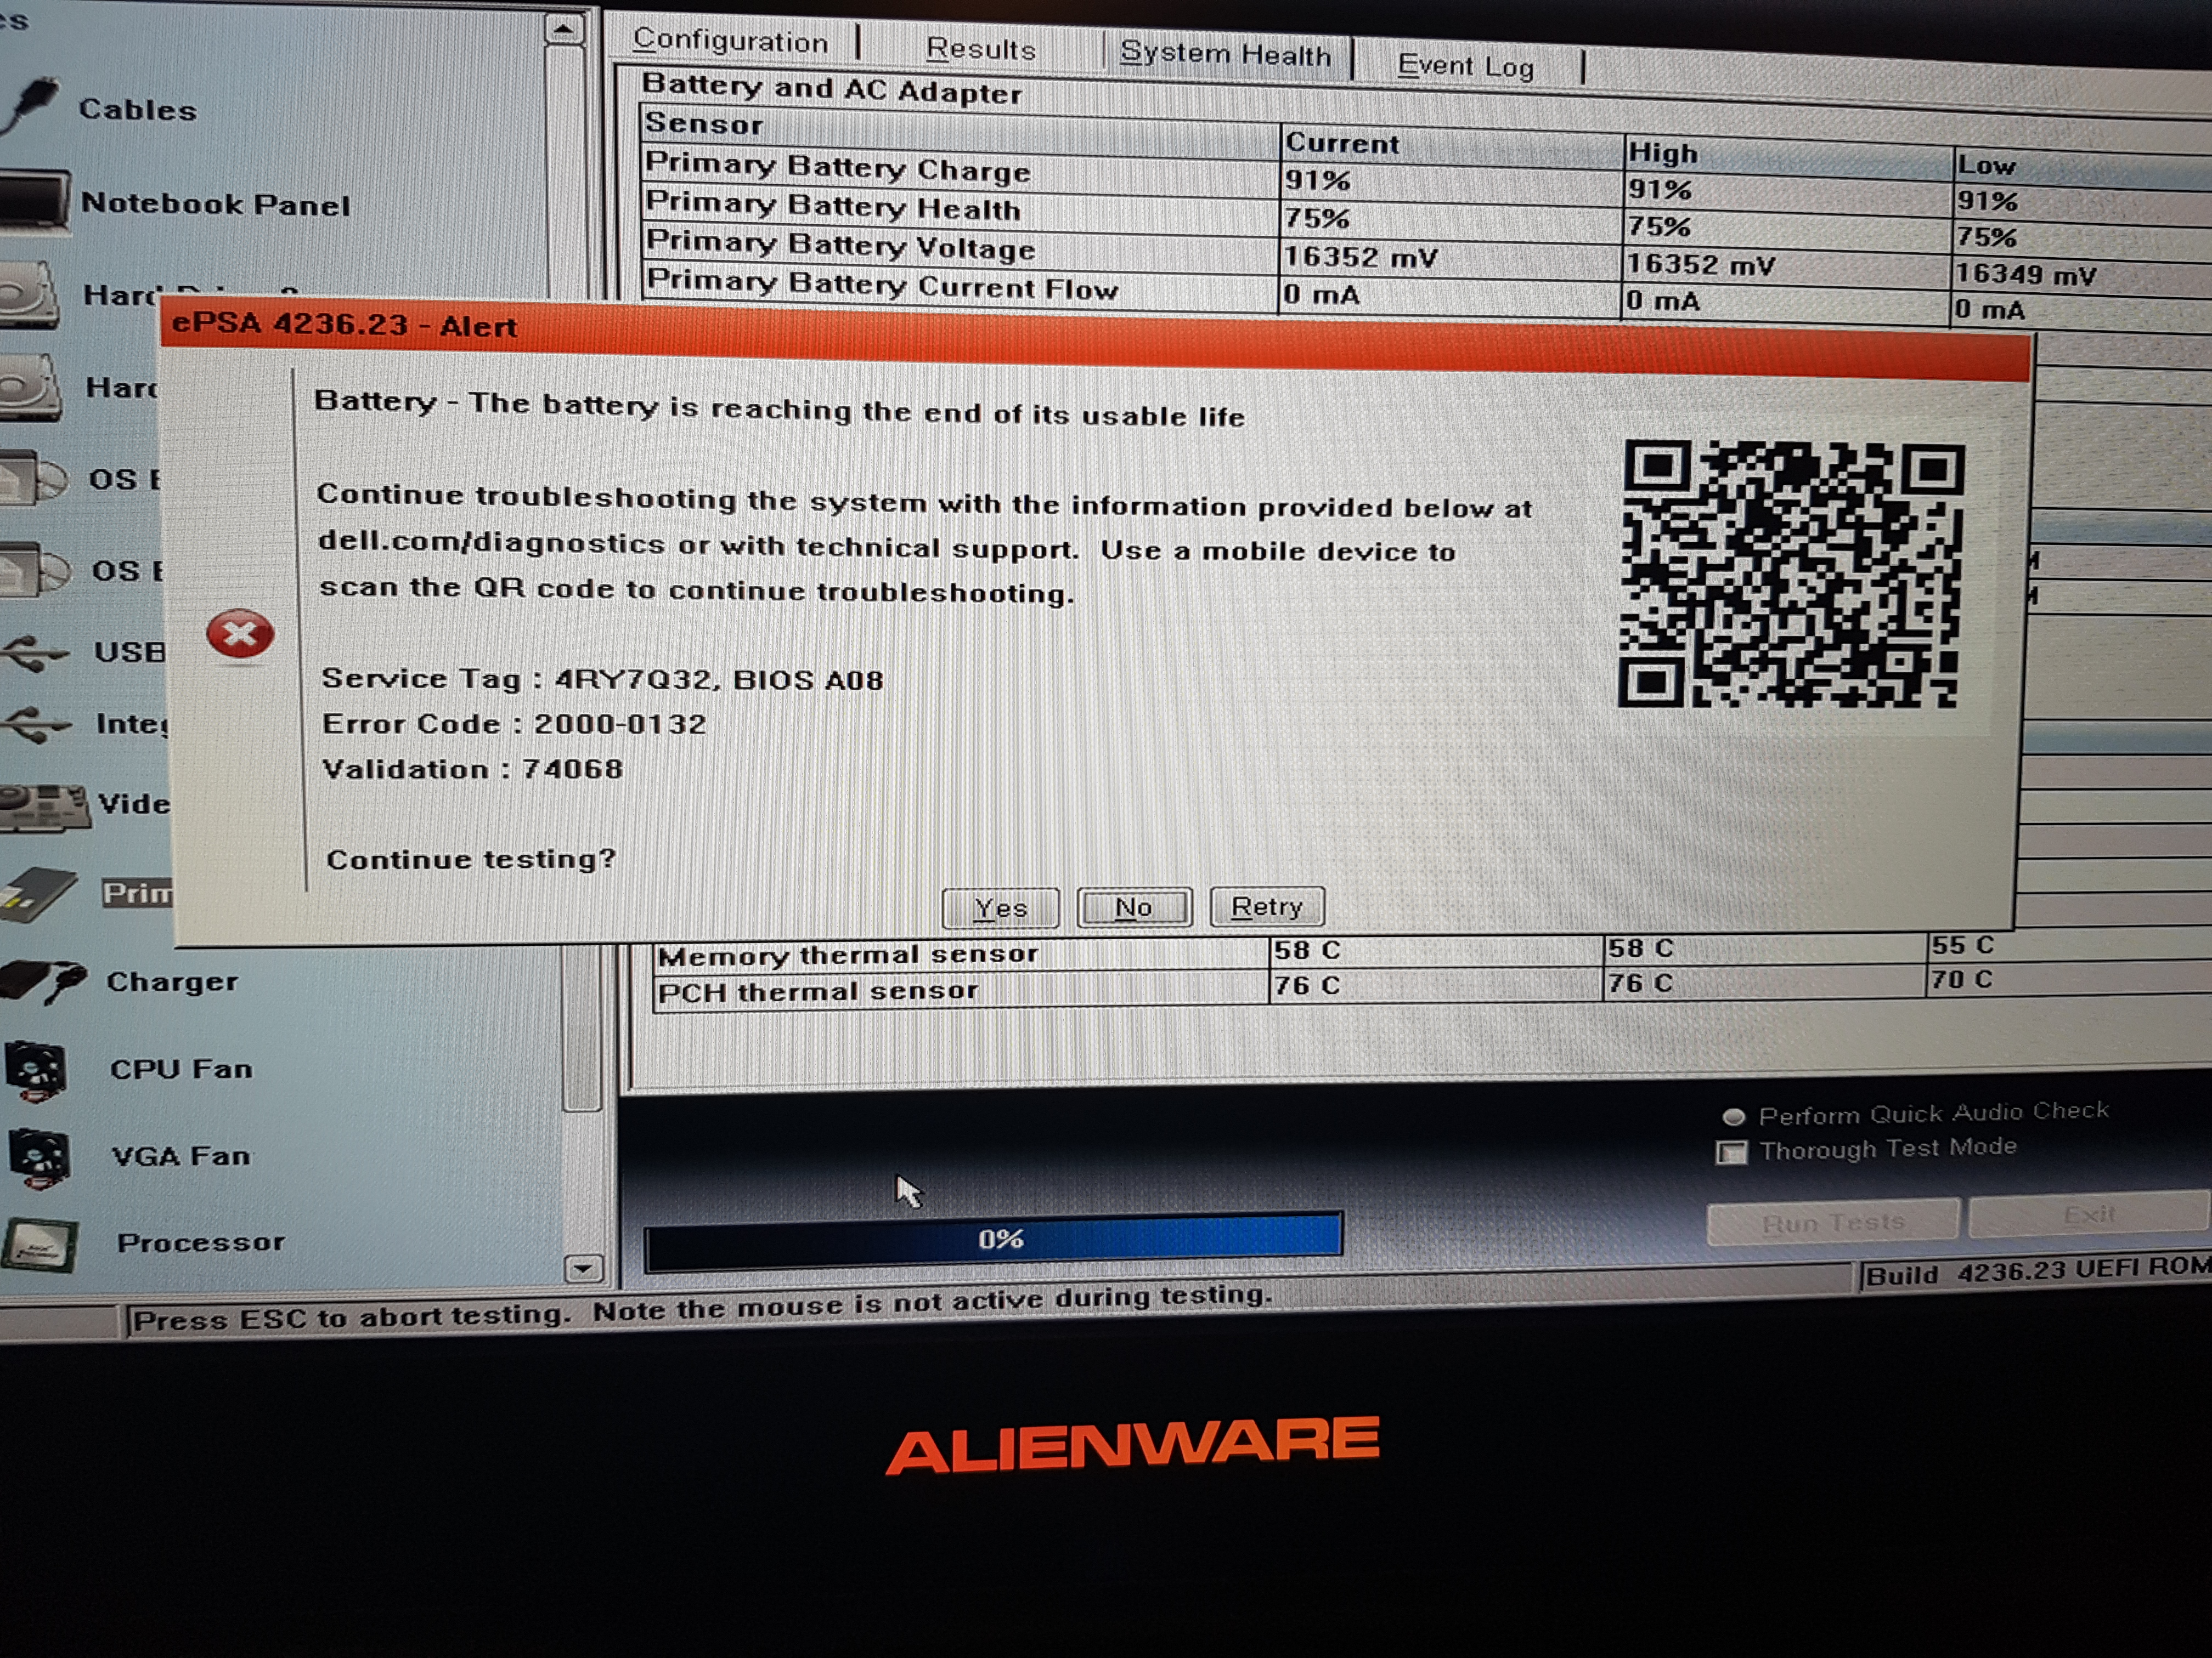
Task: Select the Processor chip icon
Action: (40, 1245)
